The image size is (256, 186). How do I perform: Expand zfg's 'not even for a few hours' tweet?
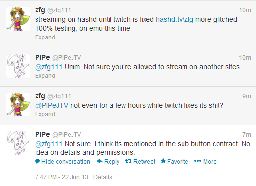click(45, 114)
